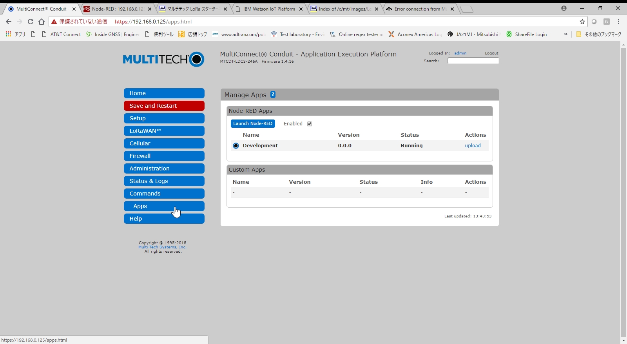Click the browser address bar URL
627x344 pixels.
[x=153, y=22]
